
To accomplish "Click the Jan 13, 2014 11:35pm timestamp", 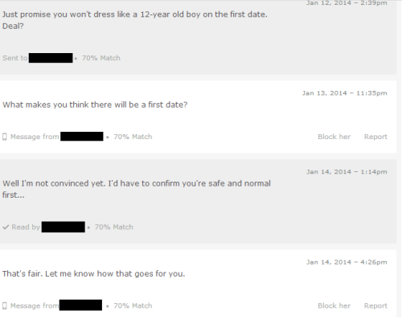I will tap(345, 93).
